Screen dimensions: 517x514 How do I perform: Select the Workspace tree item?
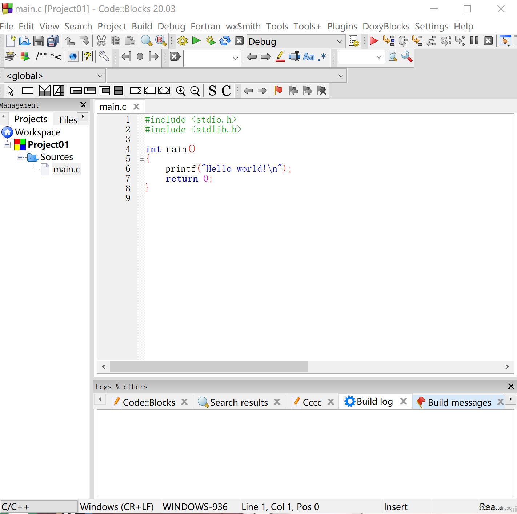[37, 132]
